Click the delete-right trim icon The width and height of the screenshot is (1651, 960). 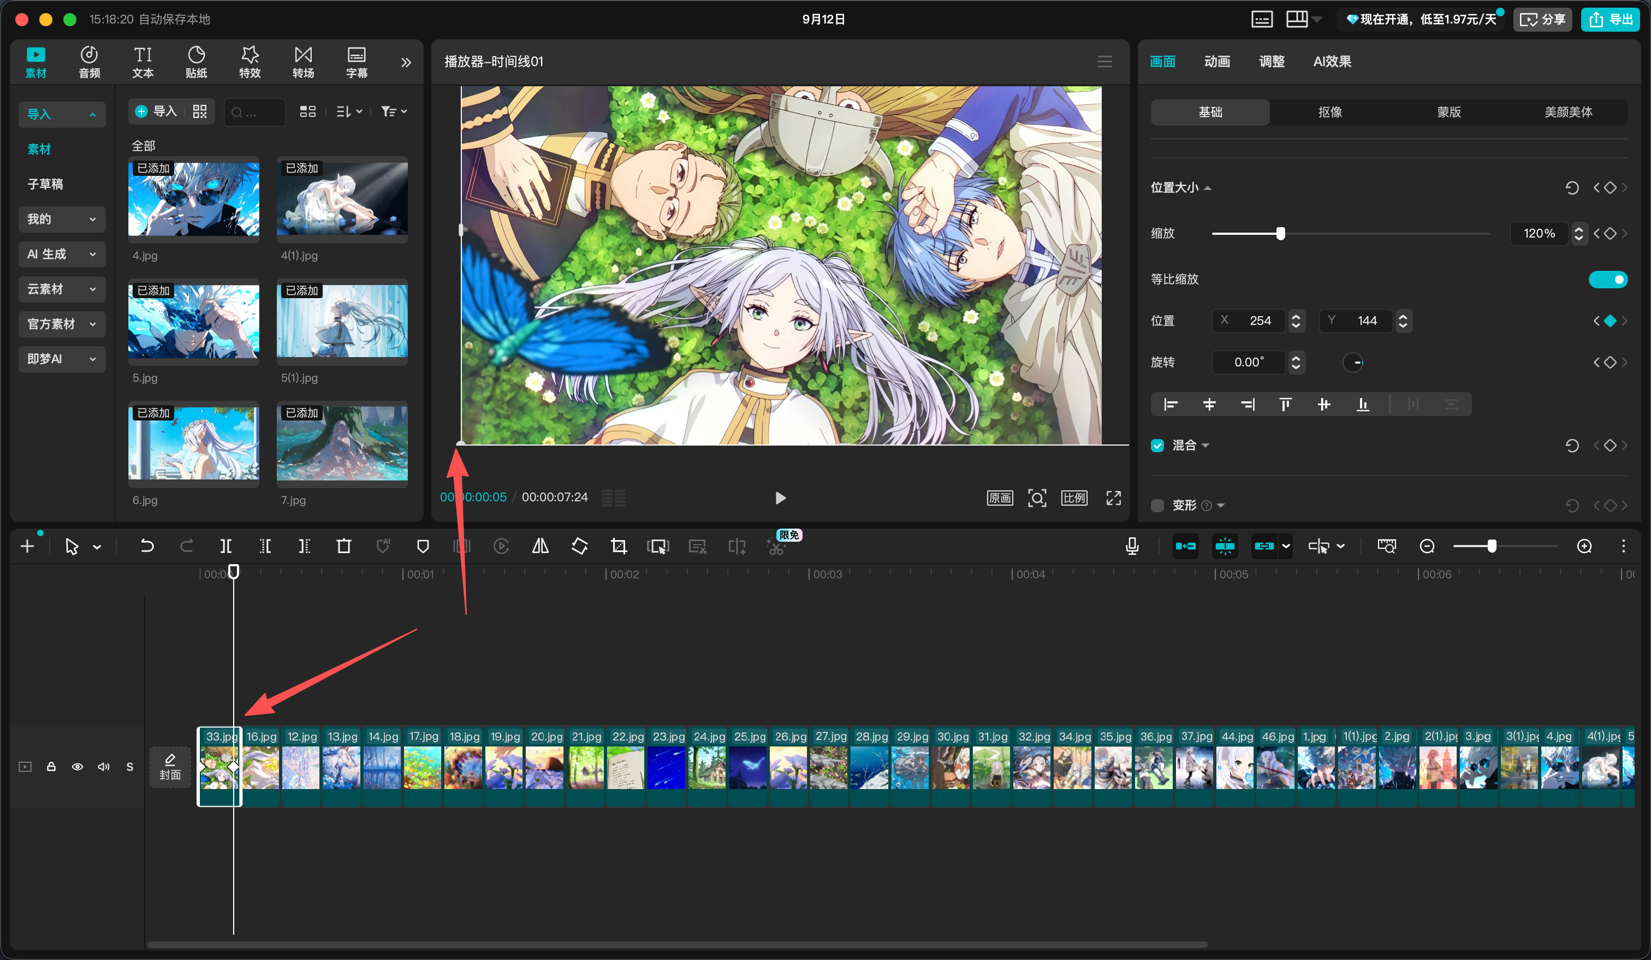[x=305, y=546]
